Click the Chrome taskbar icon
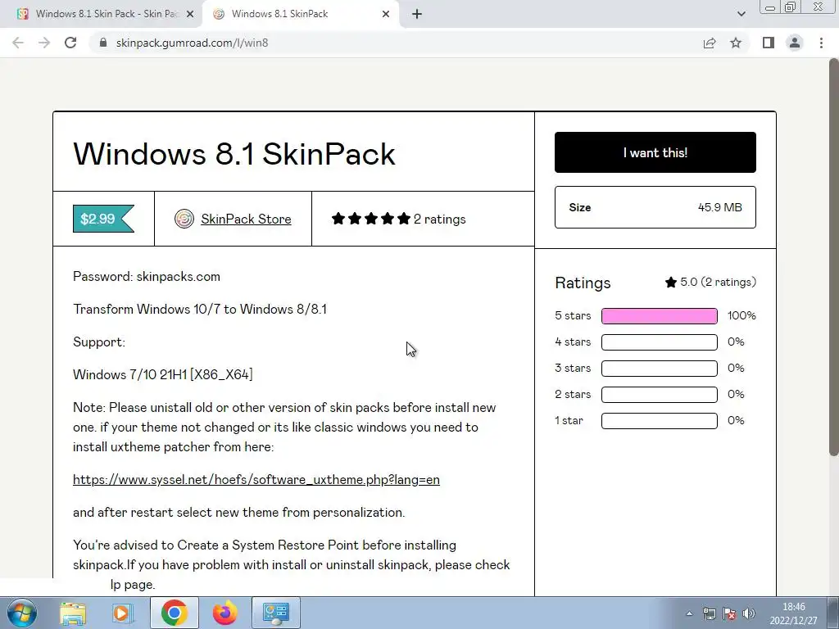Image resolution: width=839 pixels, height=629 pixels. 175,613
